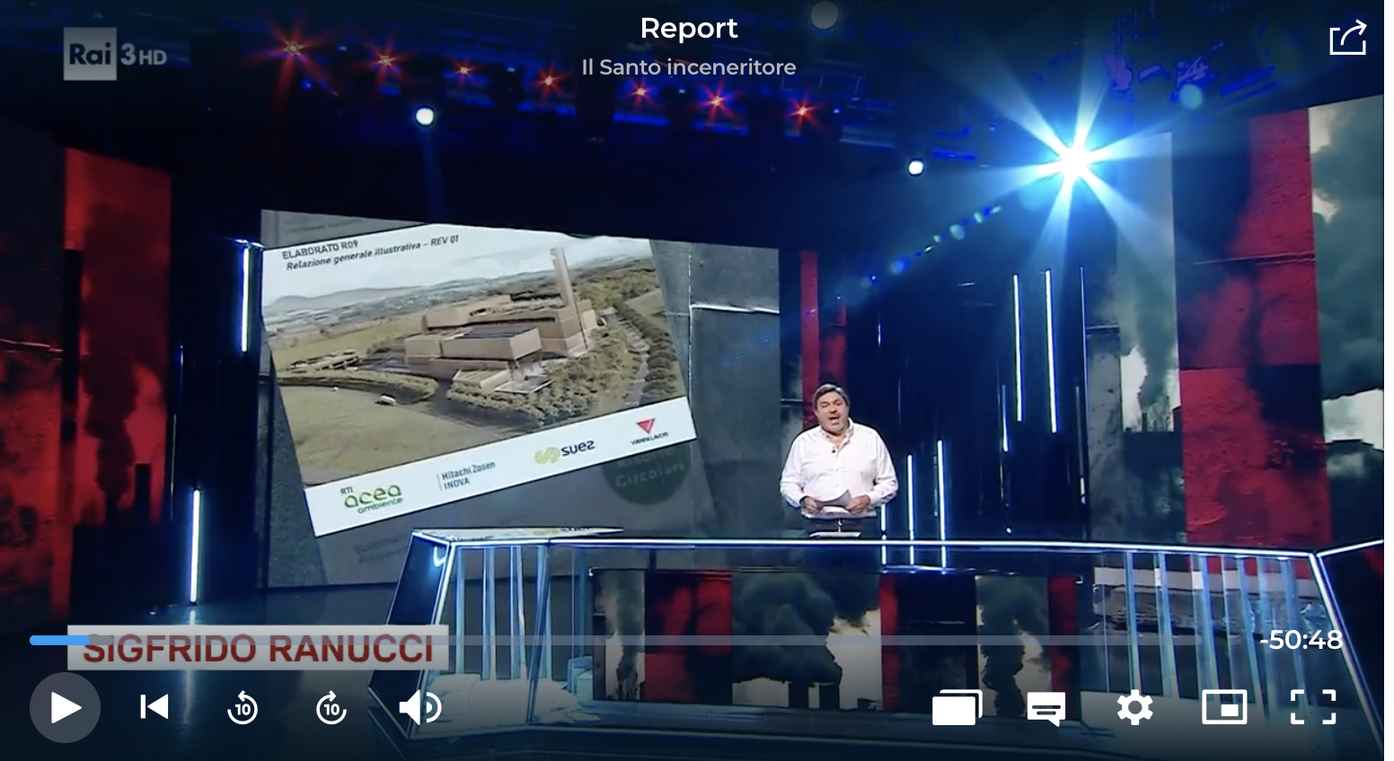
Task: Skip forward 10 seconds
Action: [x=331, y=708]
